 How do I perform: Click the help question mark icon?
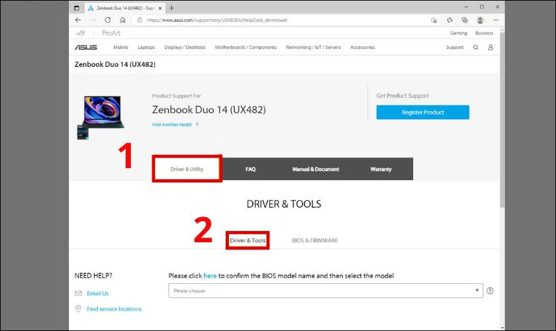(490, 291)
